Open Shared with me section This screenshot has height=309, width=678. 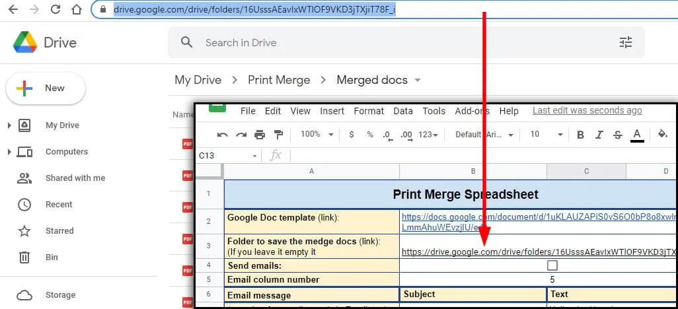(75, 178)
